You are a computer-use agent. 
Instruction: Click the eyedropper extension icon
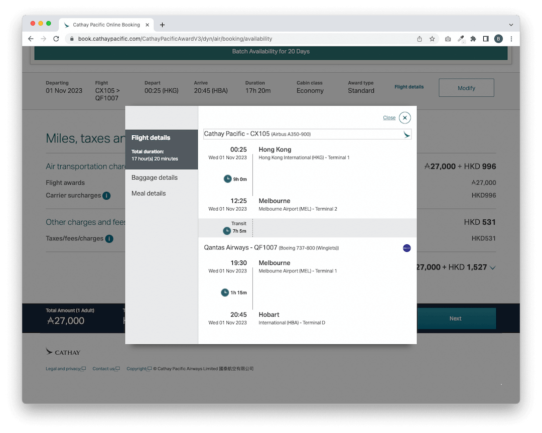point(461,39)
